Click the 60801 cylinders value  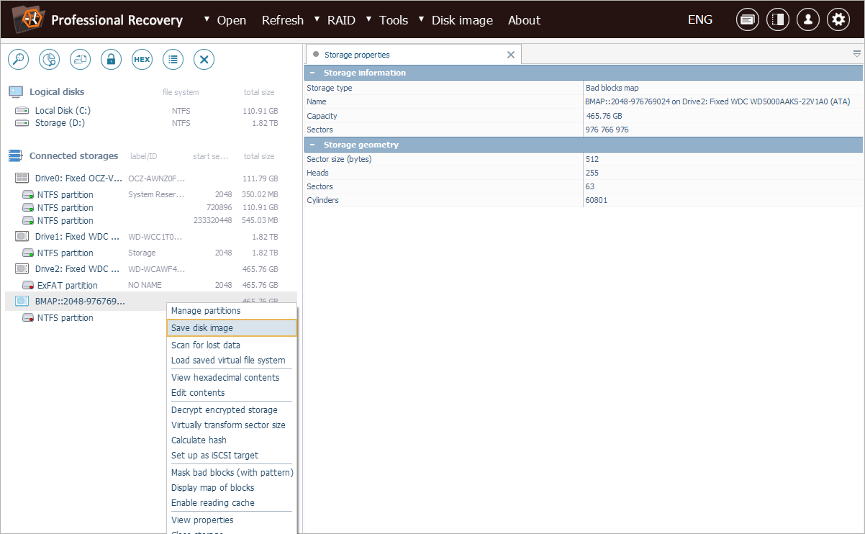[x=597, y=200]
